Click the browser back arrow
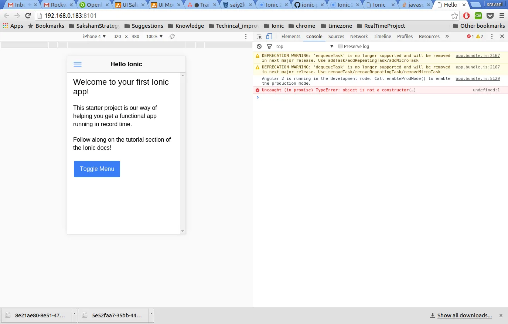 click(6, 16)
